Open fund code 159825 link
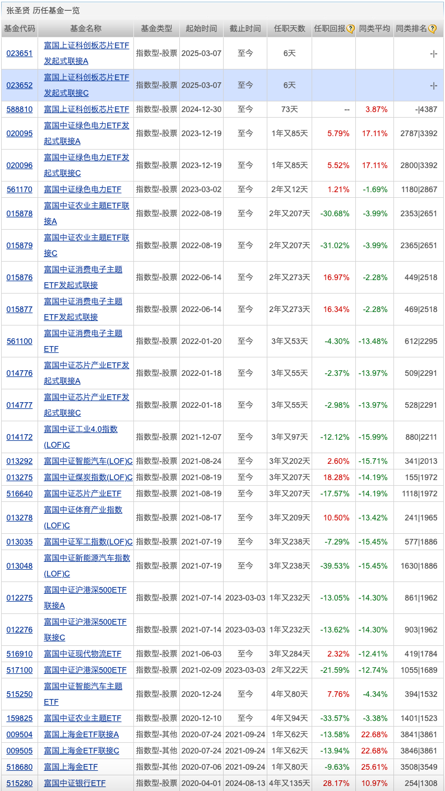Viewport: 445px width, 791px height. pos(20,718)
